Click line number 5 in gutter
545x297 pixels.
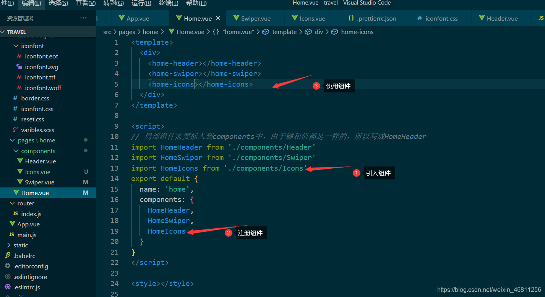[117, 84]
